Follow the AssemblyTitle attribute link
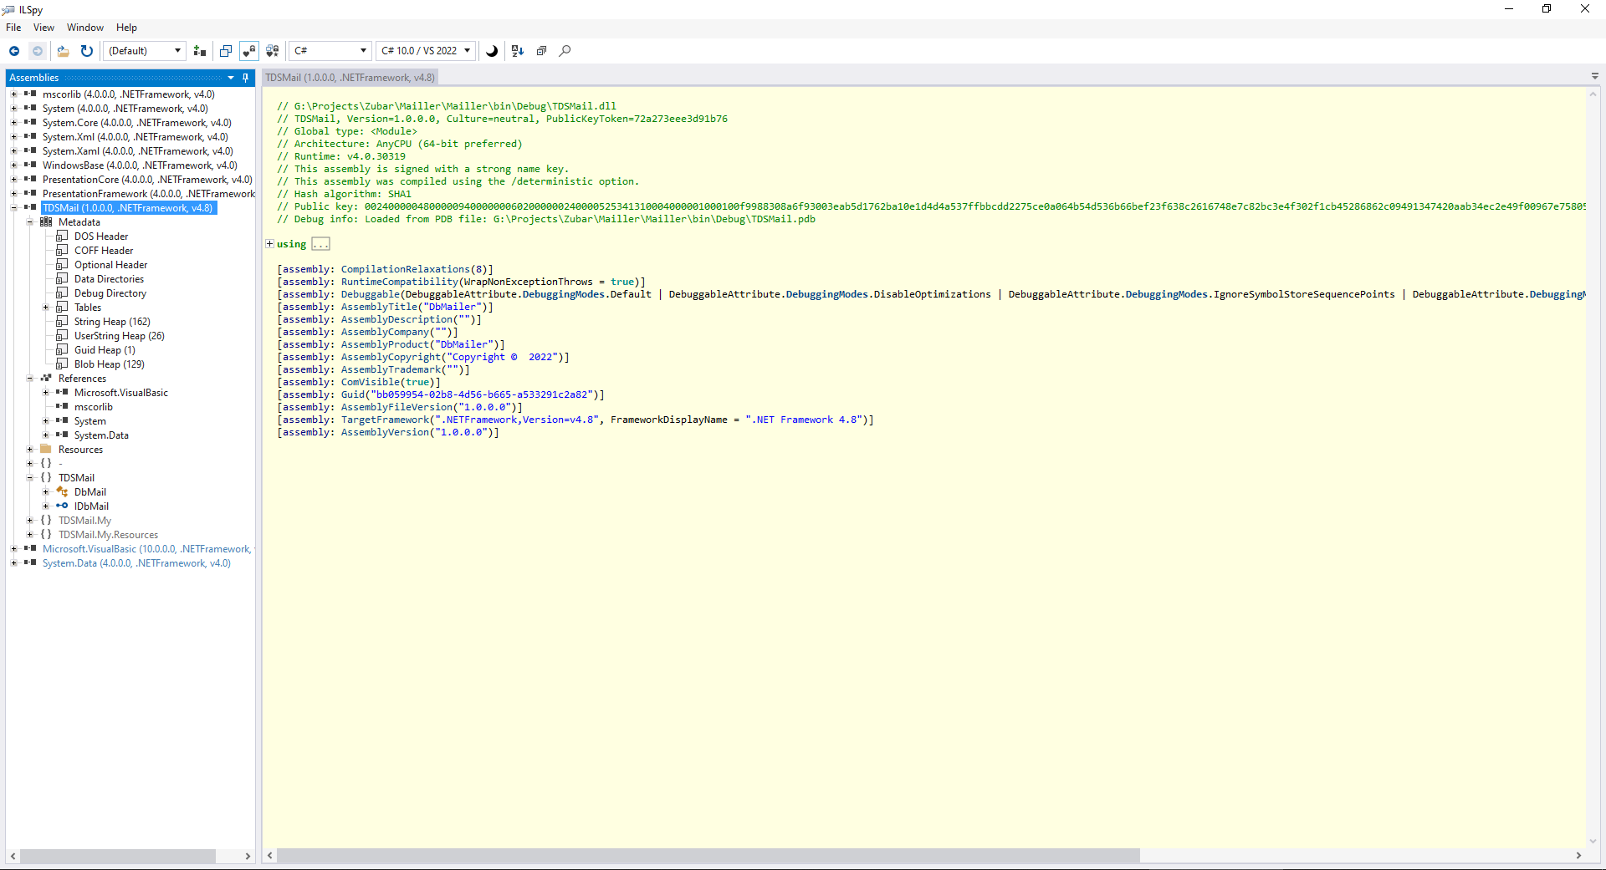 (x=379, y=307)
